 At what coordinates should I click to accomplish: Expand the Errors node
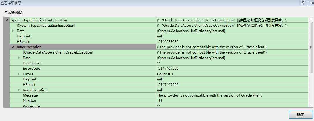19,74
